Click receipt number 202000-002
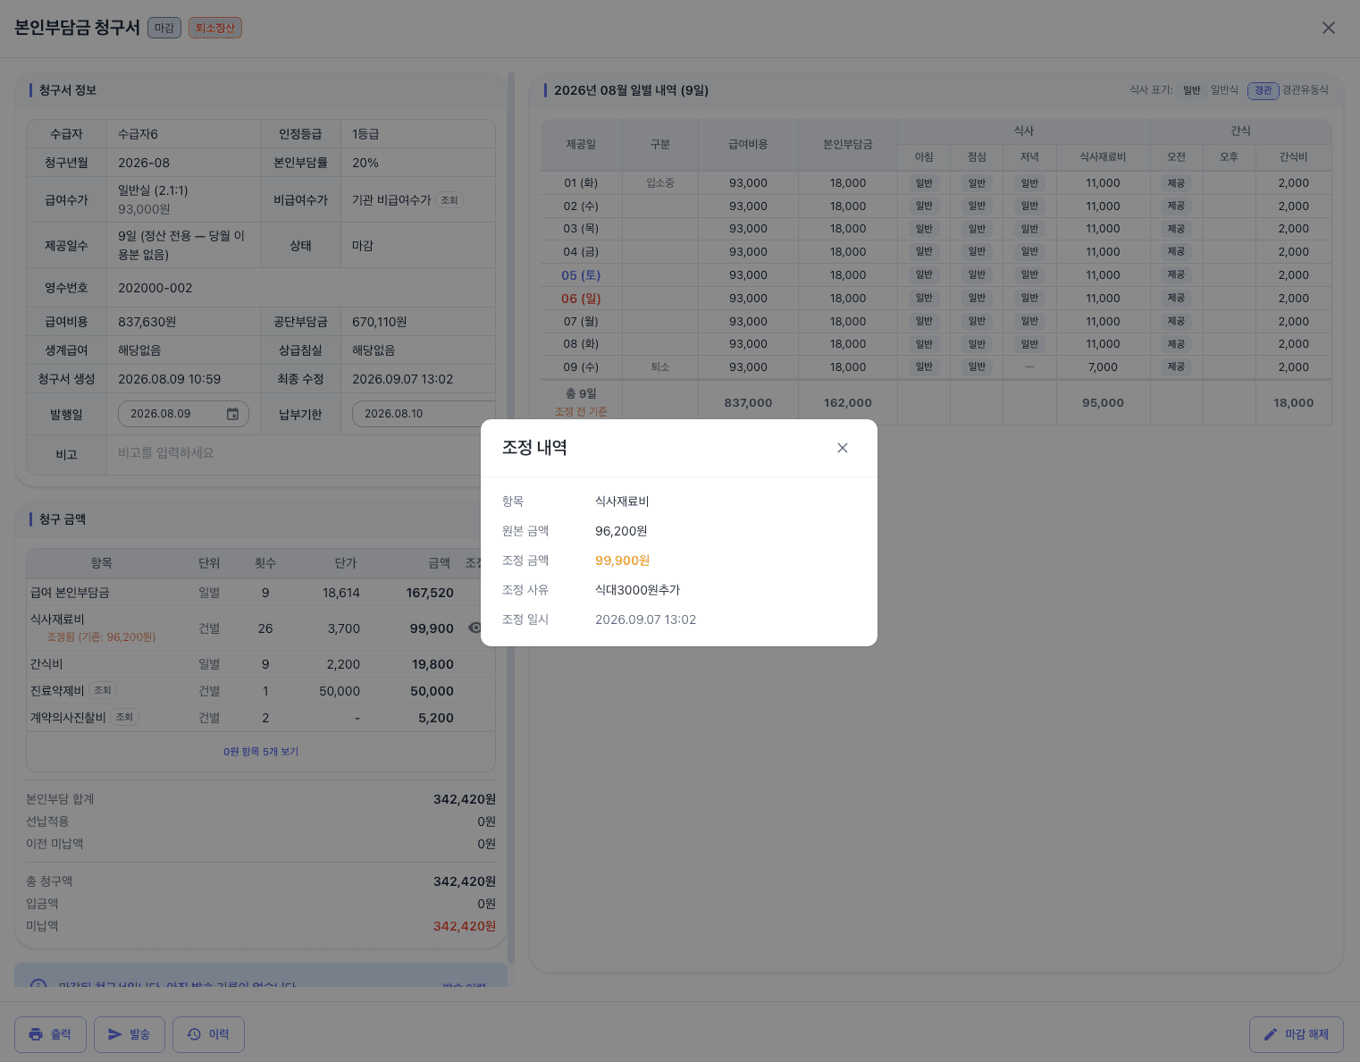Viewport: 1360px width, 1062px height. (155, 288)
